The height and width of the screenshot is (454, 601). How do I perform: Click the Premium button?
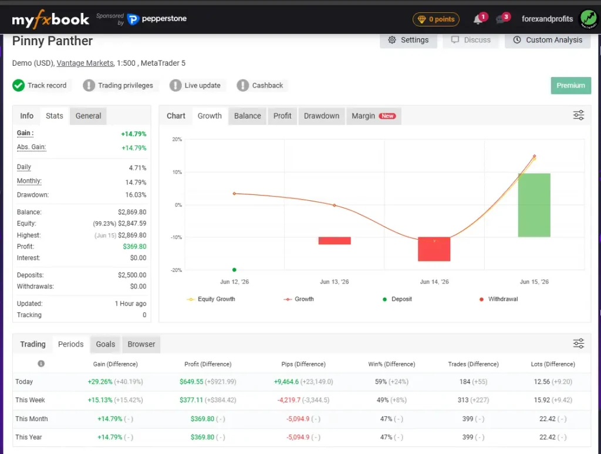(570, 86)
